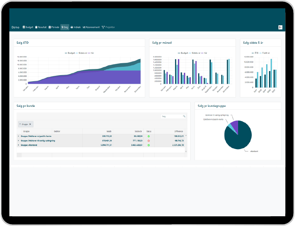Toggle Budget series in the Salg pr måned legend
The image size is (295, 226).
coord(183,53)
